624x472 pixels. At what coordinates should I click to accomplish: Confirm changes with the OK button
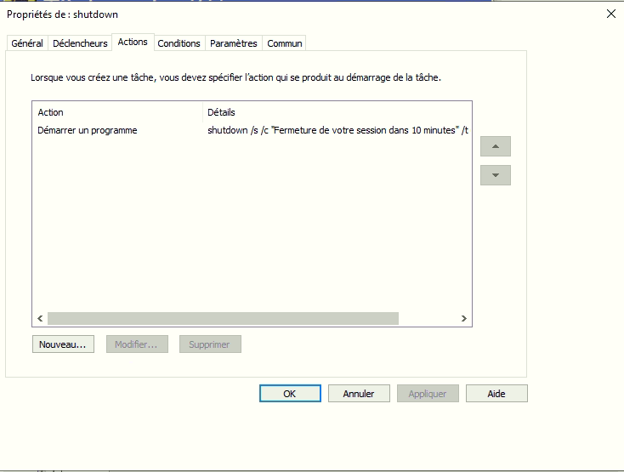pos(290,394)
